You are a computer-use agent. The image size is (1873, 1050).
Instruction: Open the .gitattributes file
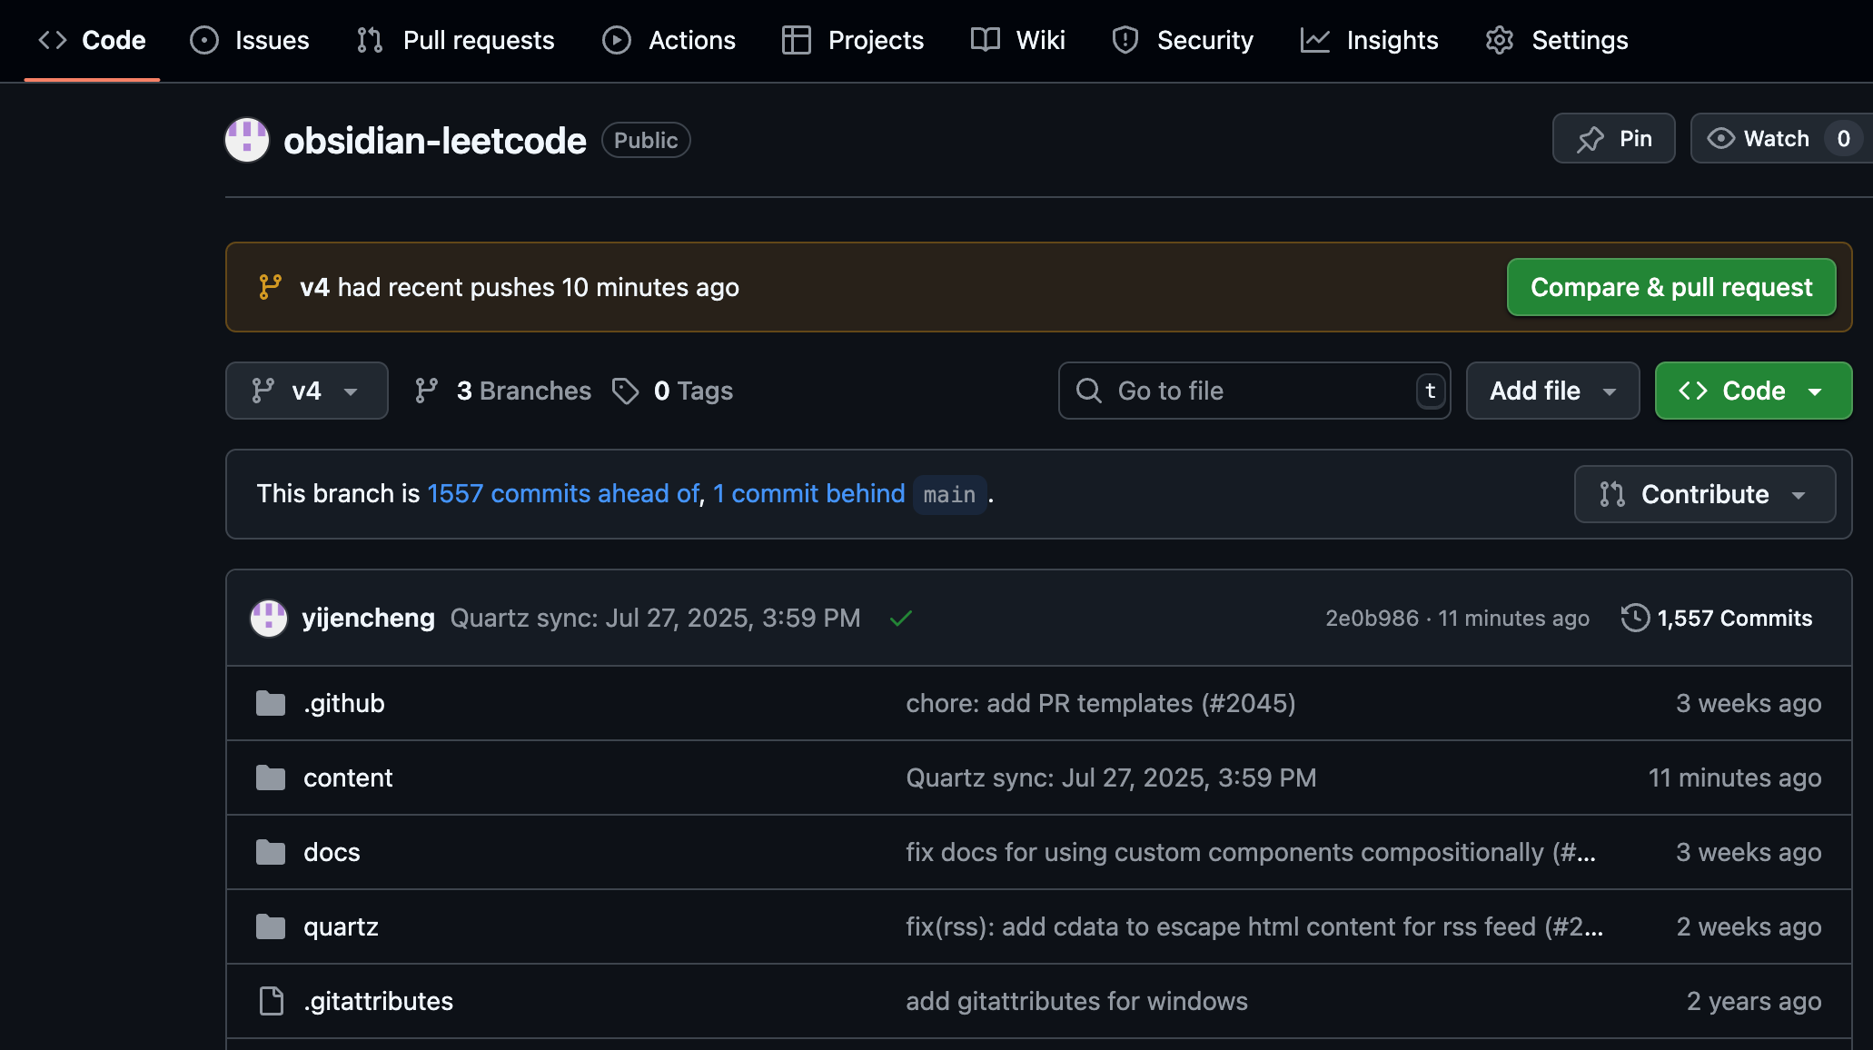click(x=378, y=1001)
